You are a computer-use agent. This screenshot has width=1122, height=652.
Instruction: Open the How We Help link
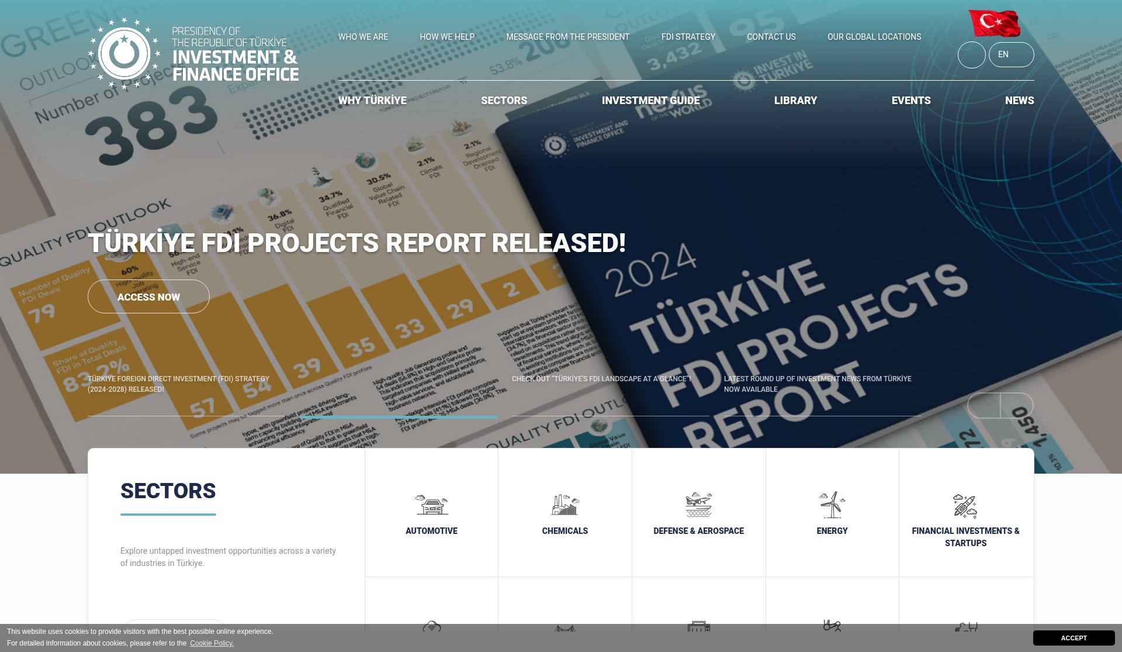pos(447,37)
